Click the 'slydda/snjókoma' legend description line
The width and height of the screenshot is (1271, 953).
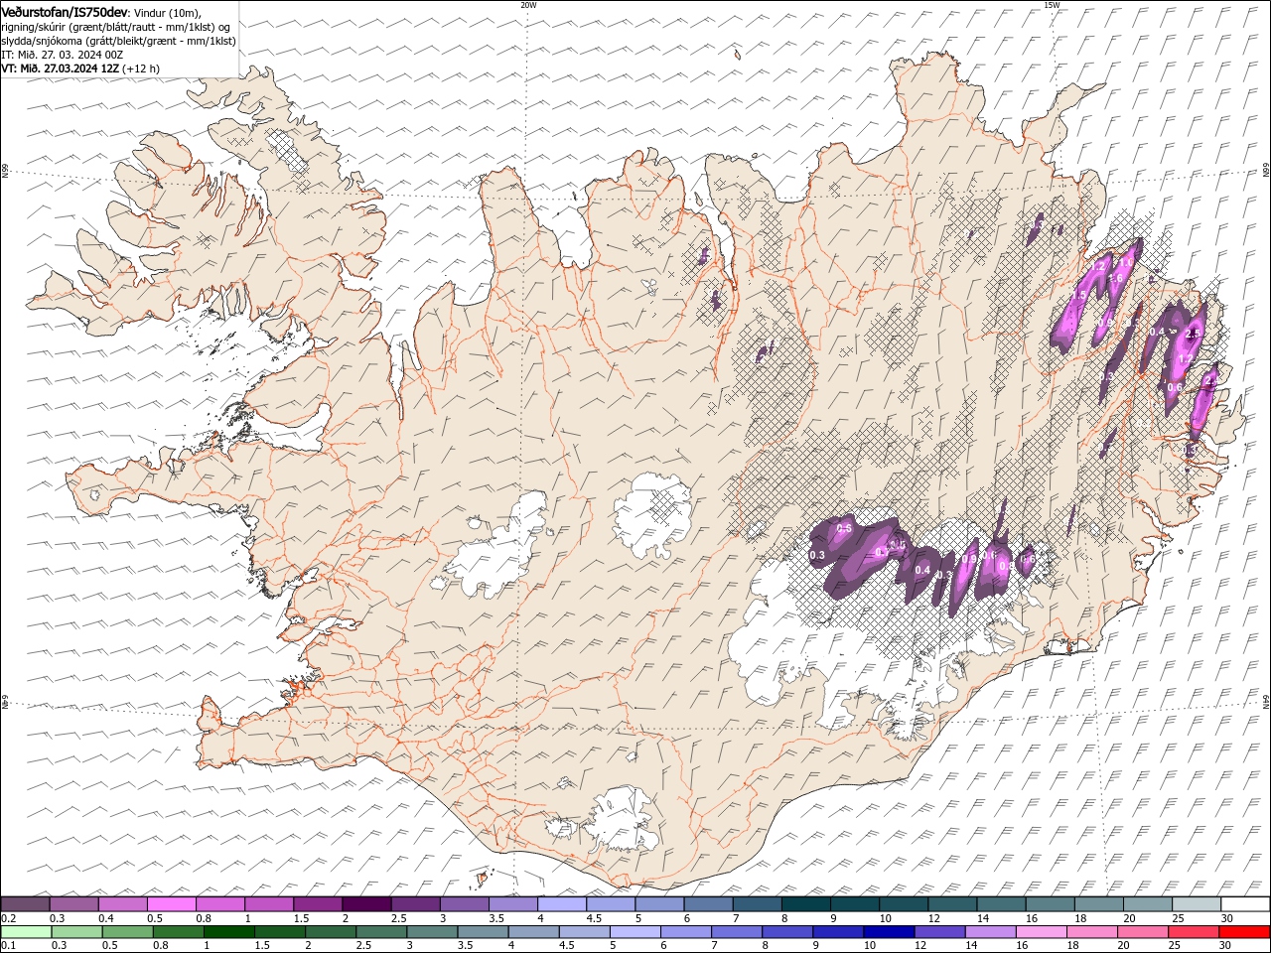tap(119, 41)
